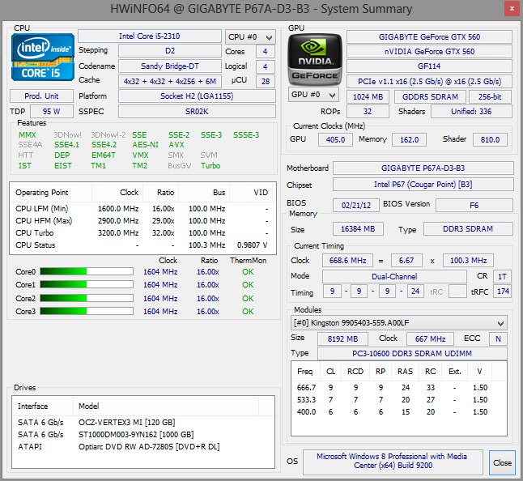This screenshot has width=523, height=481.
Task: Click the CR value 1T
Action: click(x=502, y=276)
